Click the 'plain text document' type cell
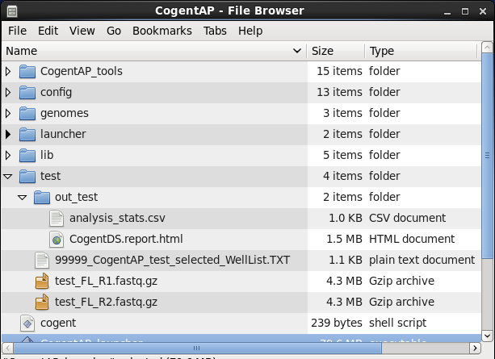Screen dimensions: 495x359 coord(422,261)
